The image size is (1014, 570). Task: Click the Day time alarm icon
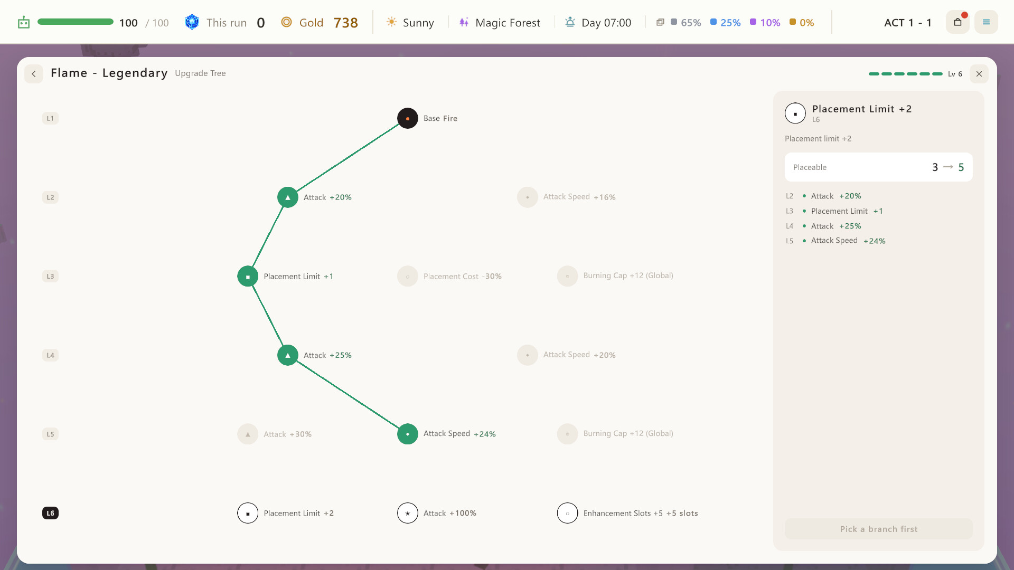click(570, 22)
